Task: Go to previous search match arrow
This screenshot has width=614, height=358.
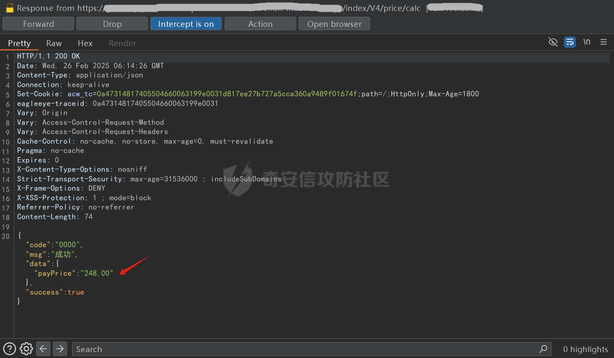Action: 43,349
